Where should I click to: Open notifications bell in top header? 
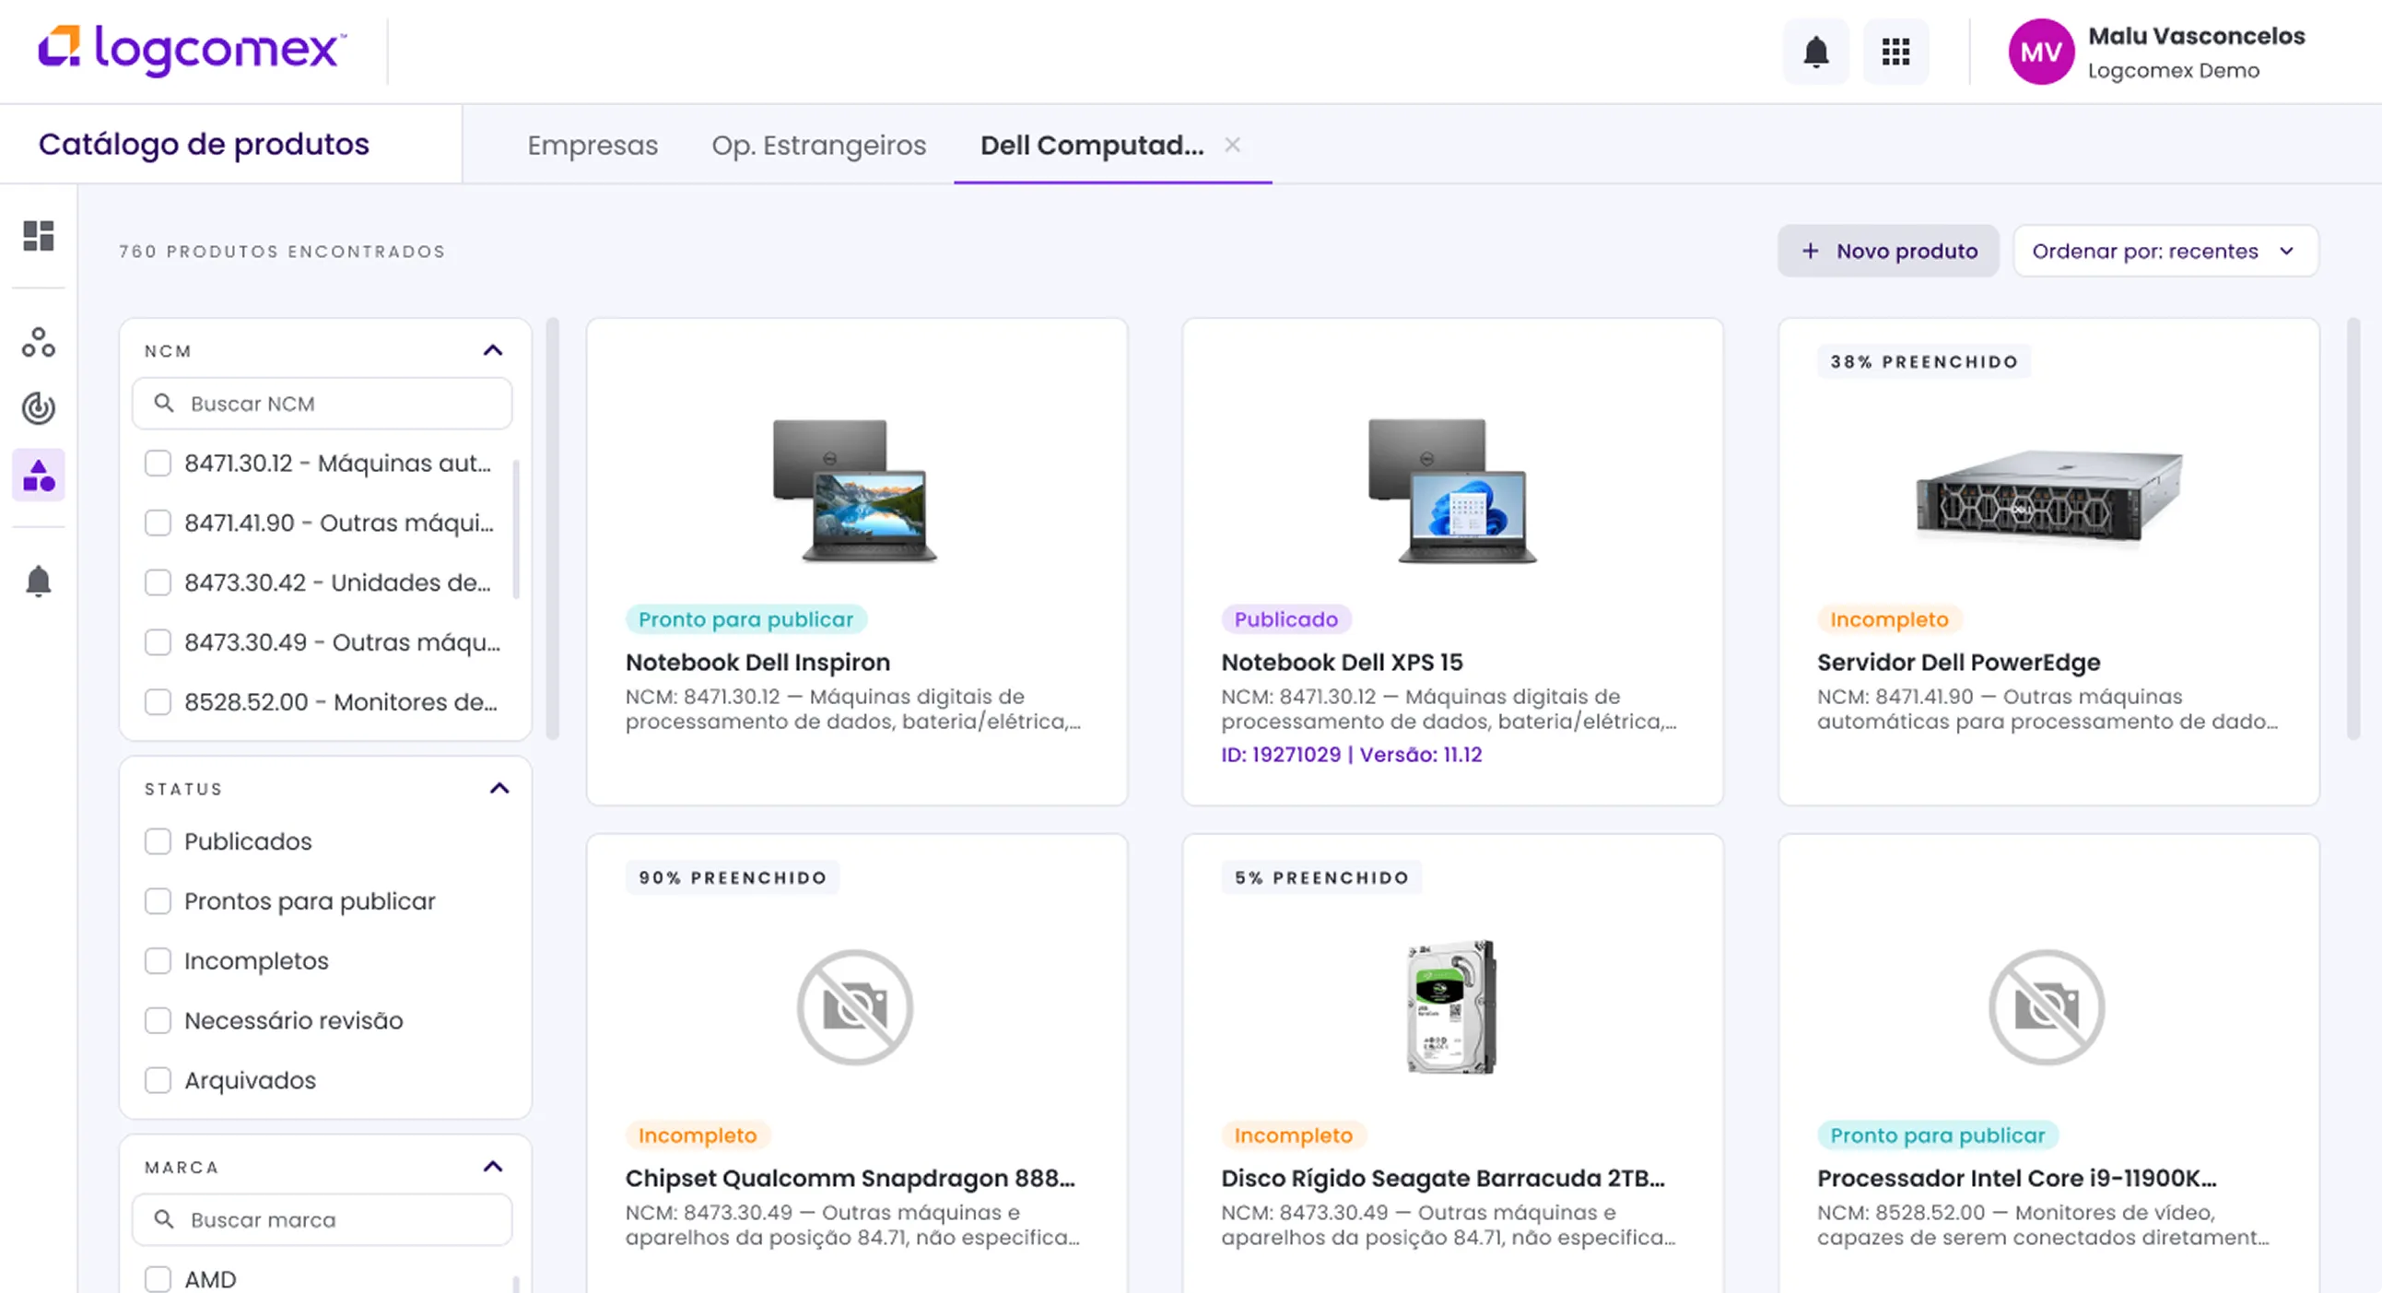pos(1815,52)
